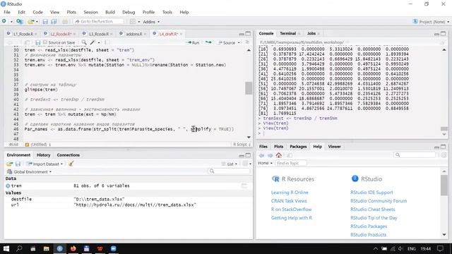The width and height of the screenshot is (452, 254).
Task: Switch to addons.R tab
Action: pos(134,34)
